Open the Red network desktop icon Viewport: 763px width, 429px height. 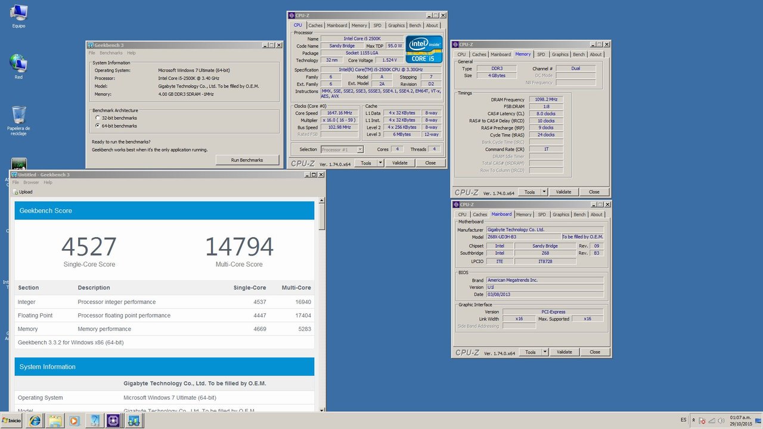(18, 66)
